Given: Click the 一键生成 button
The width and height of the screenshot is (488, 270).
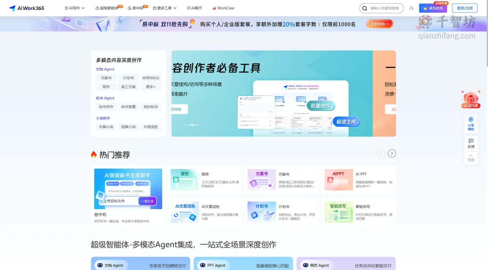Looking at the screenshot, I should 147,201.
